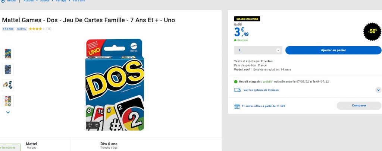Select the second product thumbnail
Viewport: 382px width, 151px height.
[x=8, y=69]
